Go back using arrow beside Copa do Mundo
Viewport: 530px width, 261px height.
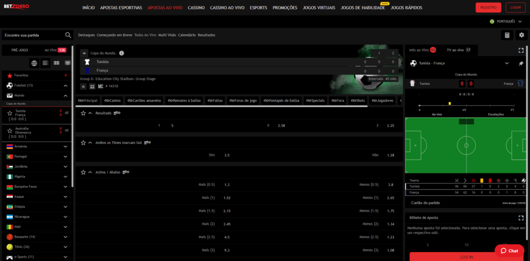coord(84,53)
